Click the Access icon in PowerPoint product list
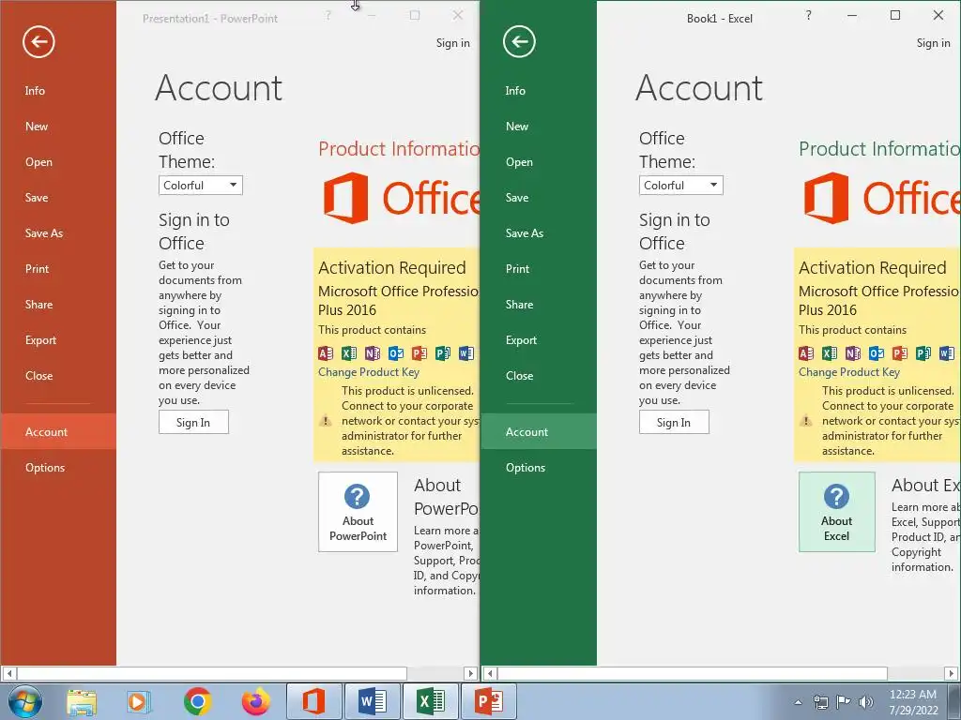This screenshot has width=961, height=720. [326, 353]
